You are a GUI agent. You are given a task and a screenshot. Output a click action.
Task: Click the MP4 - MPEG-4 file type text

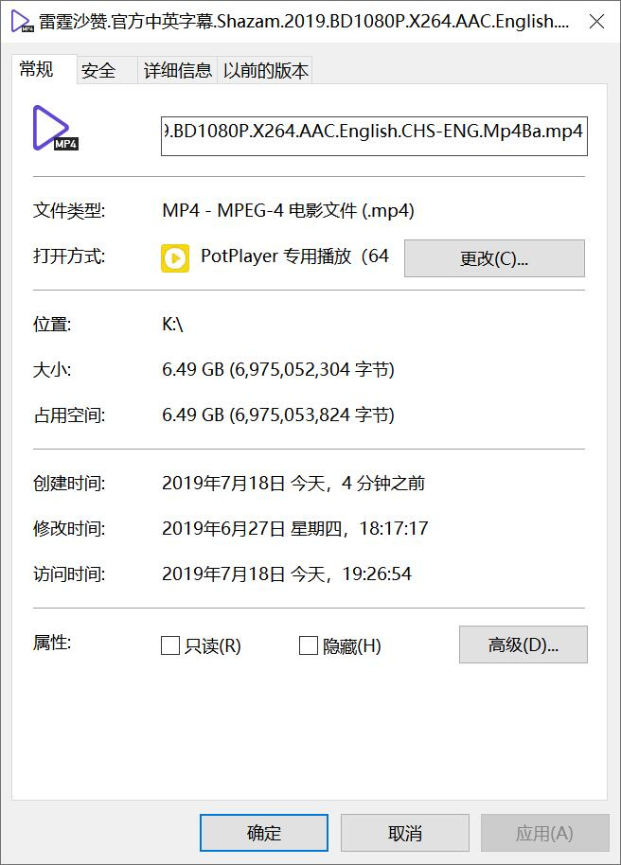pyautogui.click(x=288, y=211)
